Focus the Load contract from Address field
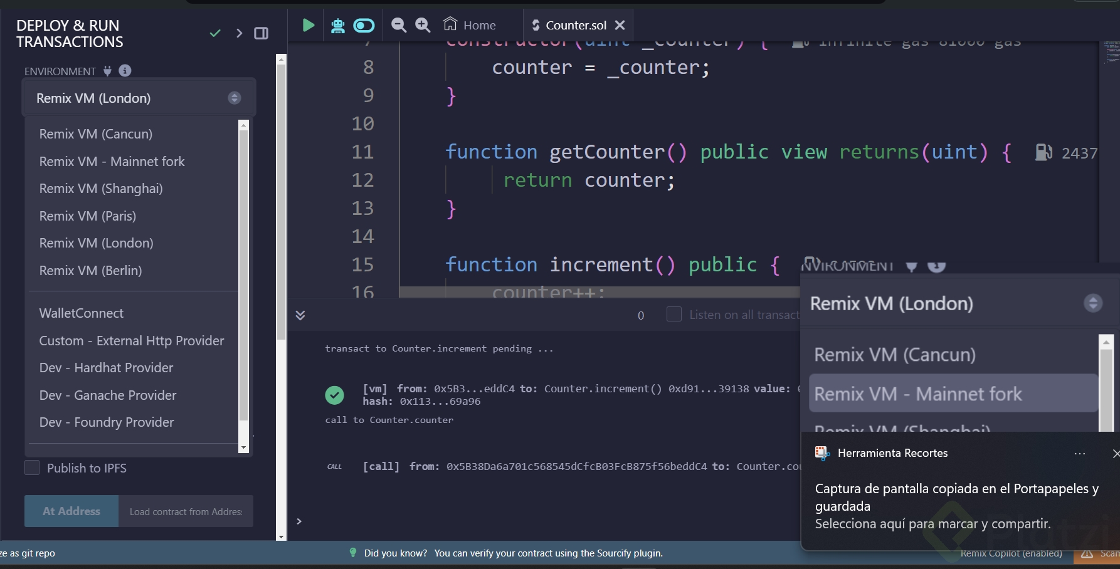The image size is (1120, 569). (186, 511)
